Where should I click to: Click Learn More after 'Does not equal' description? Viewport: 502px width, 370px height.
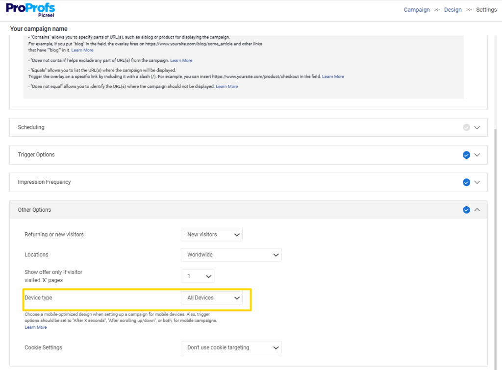click(x=226, y=86)
